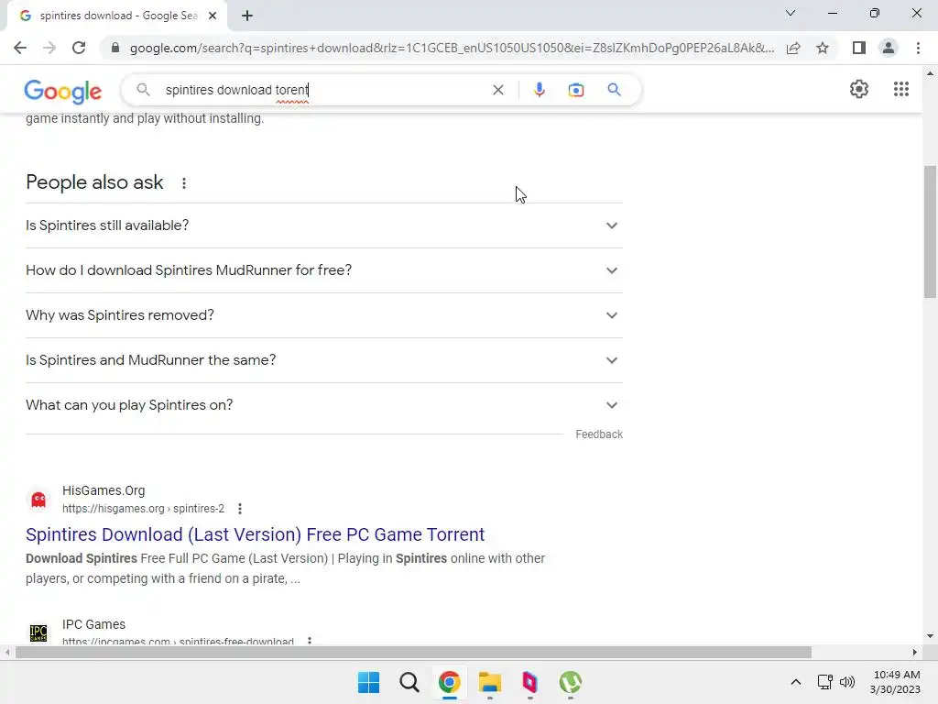The height and width of the screenshot is (704, 938).
Task: Open the Windows Start menu
Action: [x=368, y=682]
